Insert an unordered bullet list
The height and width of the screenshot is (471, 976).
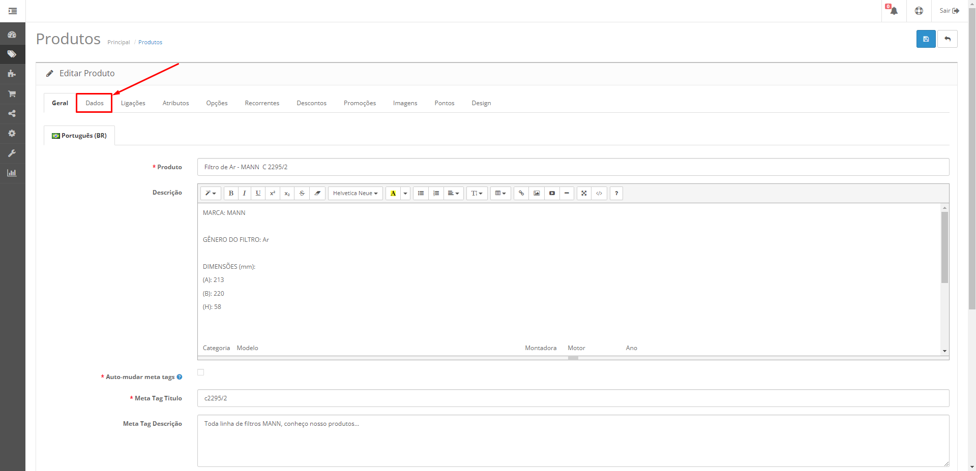(421, 193)
